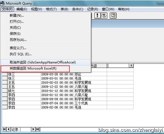The image size is (164, 134).
Task: Jump to last record button
Action: [x=38, y=129]
